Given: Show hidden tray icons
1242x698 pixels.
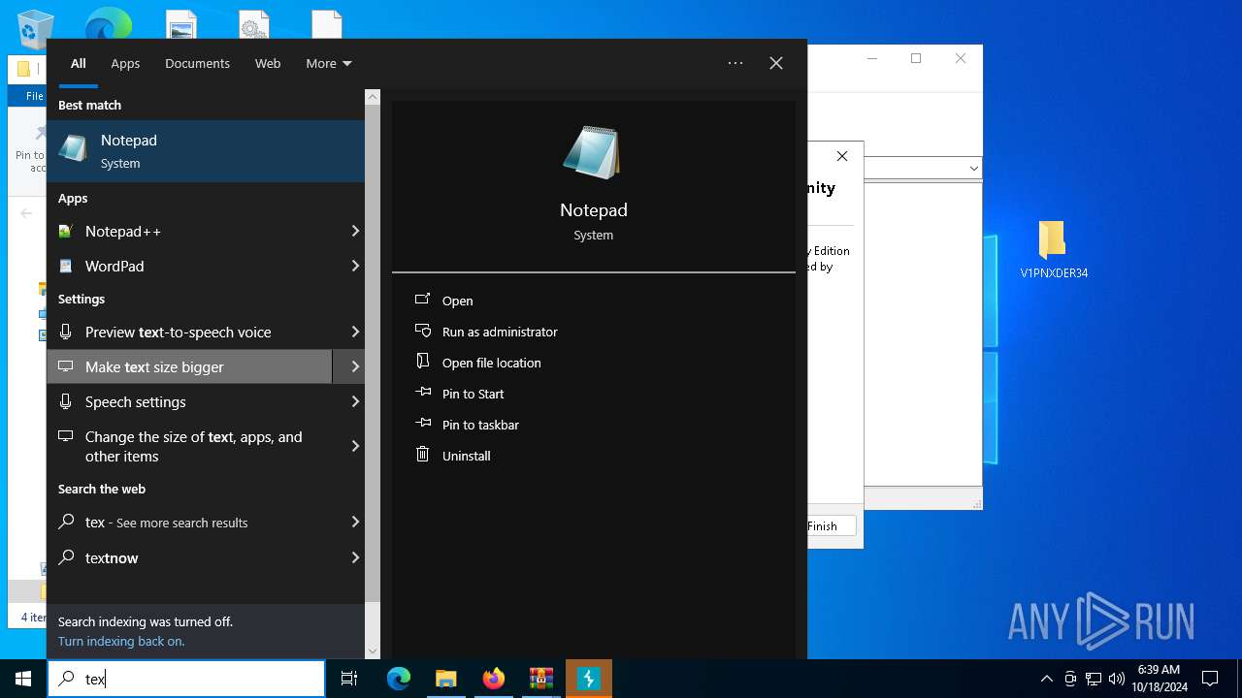Looking at the screenshot, I should [1046, 679].
